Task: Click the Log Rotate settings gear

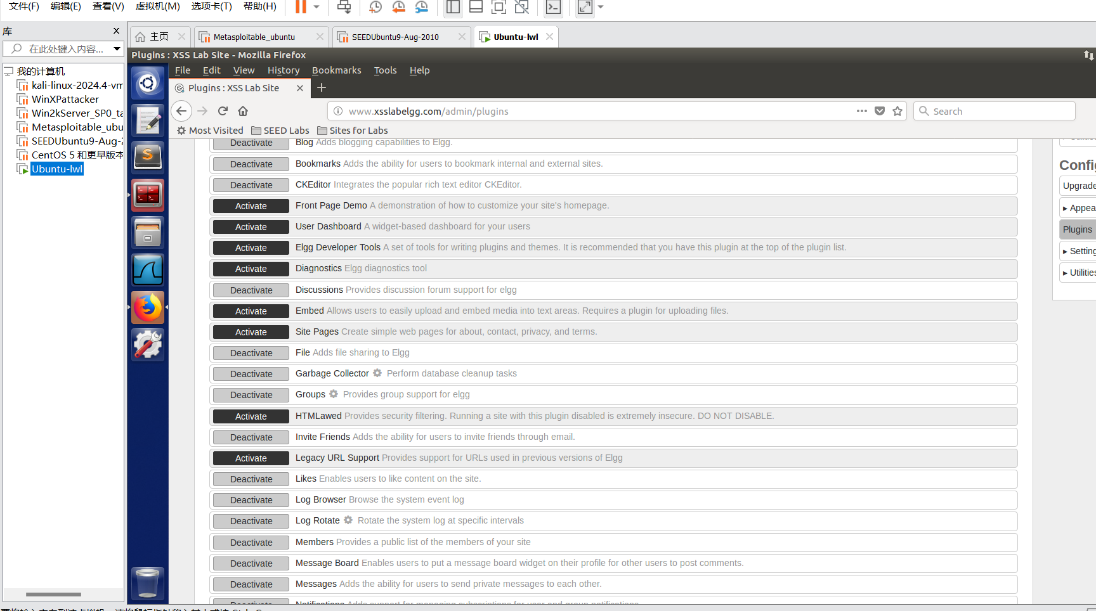Action: point(348,520)
